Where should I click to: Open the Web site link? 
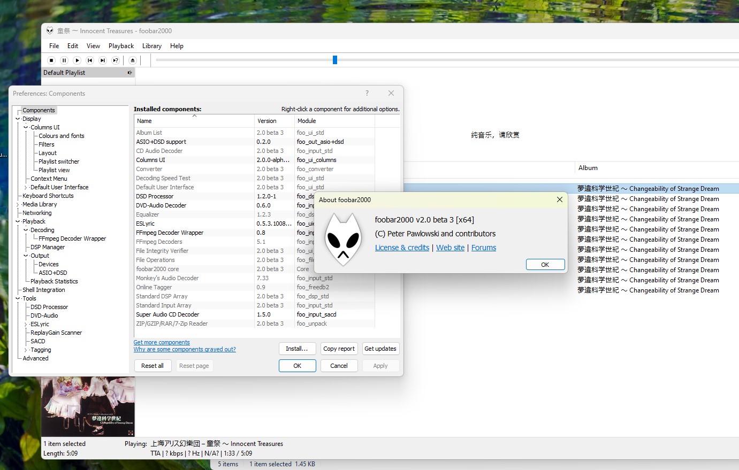450,248
